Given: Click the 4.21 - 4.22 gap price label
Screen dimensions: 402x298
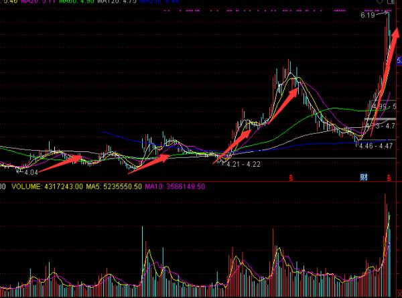Looking at the screenshot, I should point(243,164).
